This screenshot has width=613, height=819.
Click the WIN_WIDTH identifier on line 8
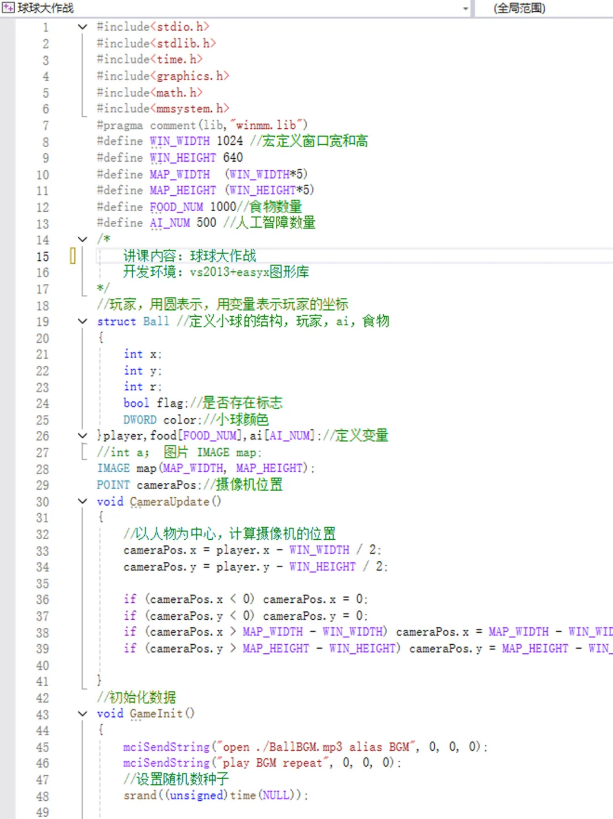tap(178, 141)
